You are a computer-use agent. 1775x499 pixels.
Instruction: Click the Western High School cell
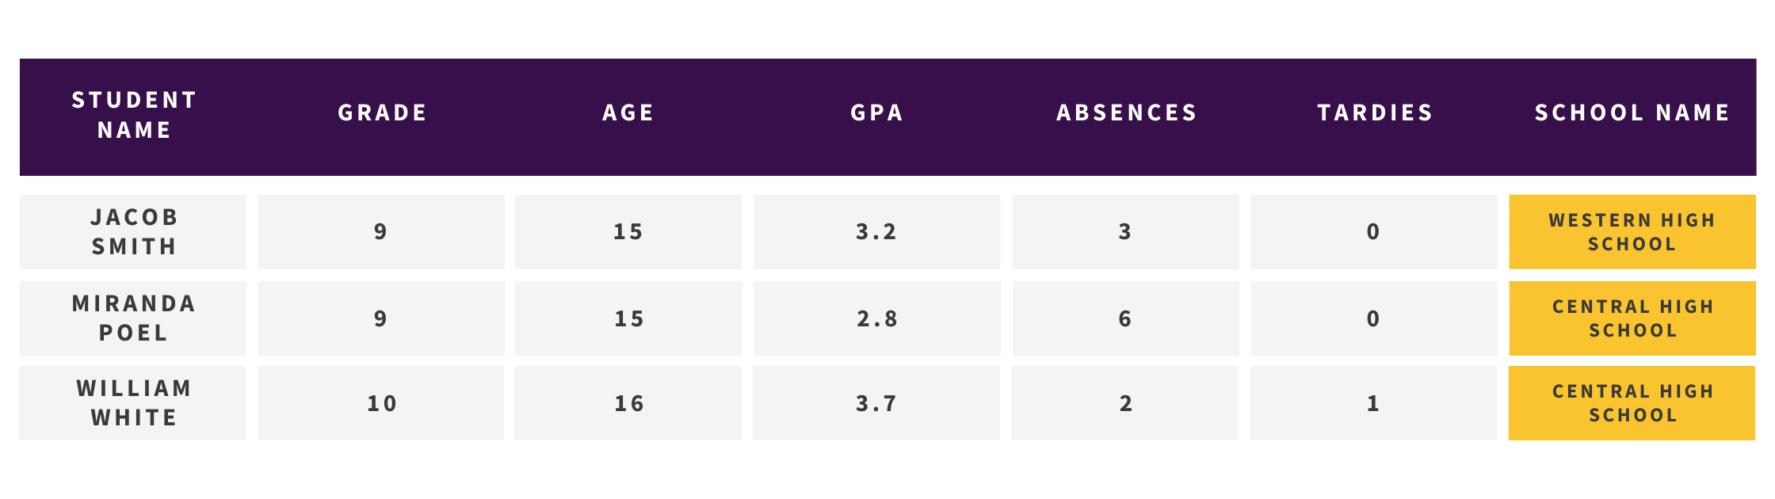tap(1632, 232)
